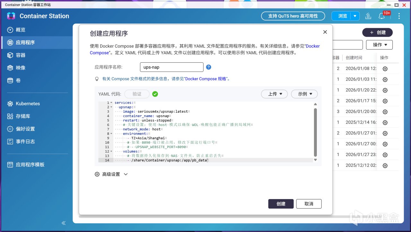Open the 浏览 dropdown arrow
411x232 pixels.
(x=355, y=16)
